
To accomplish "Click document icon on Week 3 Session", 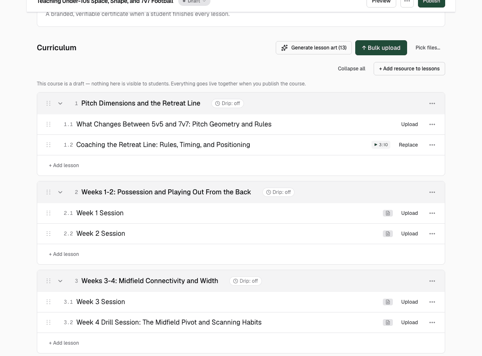I will pos(387,302).
